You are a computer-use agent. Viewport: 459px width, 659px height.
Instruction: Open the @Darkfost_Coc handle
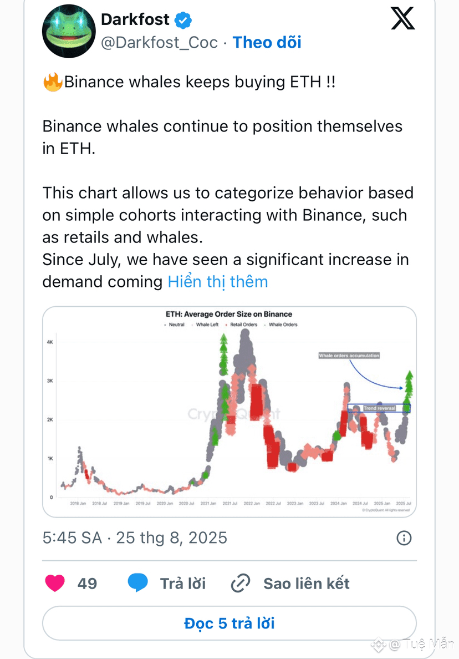(x=160, y=43)
